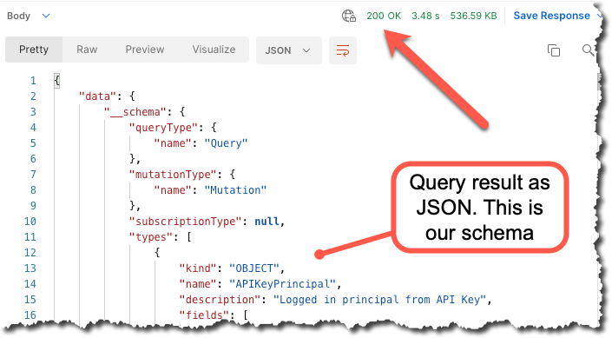This screenshot has height=338, width=612.
Task: Open the Preview tab
Action: tap(145, 50)
